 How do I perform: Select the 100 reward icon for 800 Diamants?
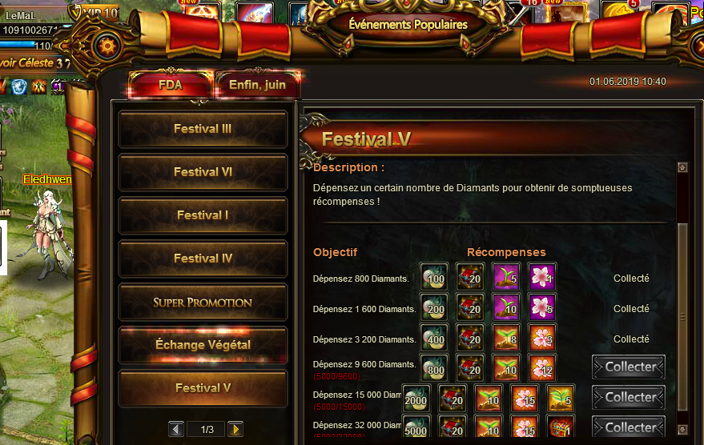tap(434, 277)
